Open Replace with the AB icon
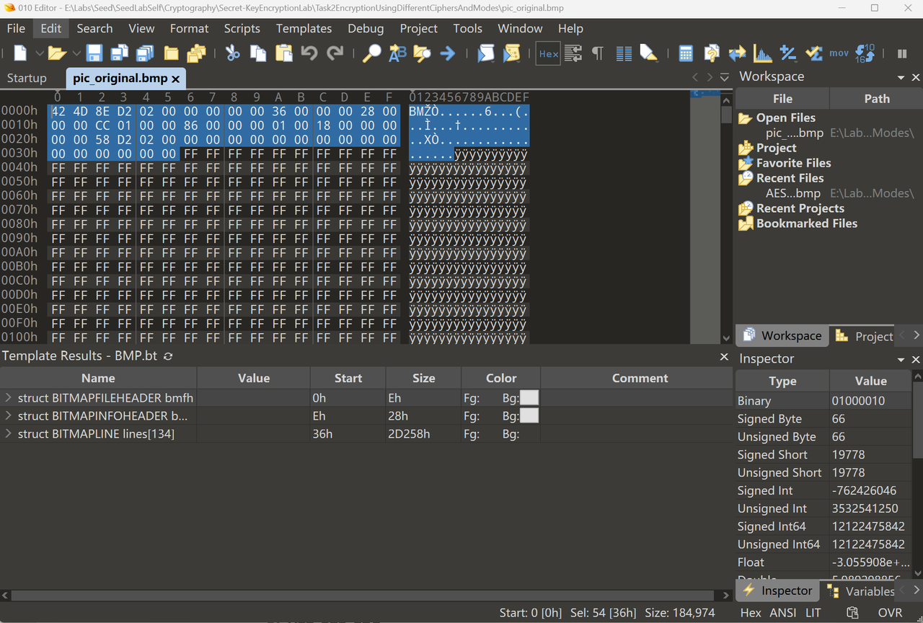The image size is (923, 623). (397, 53)
